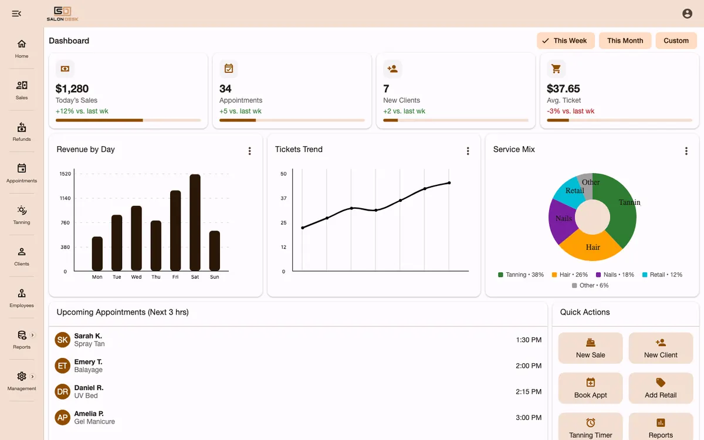The image size is (704, 440).
Task: Click the Hair legend color swatch
Action: tap(554, 275)
